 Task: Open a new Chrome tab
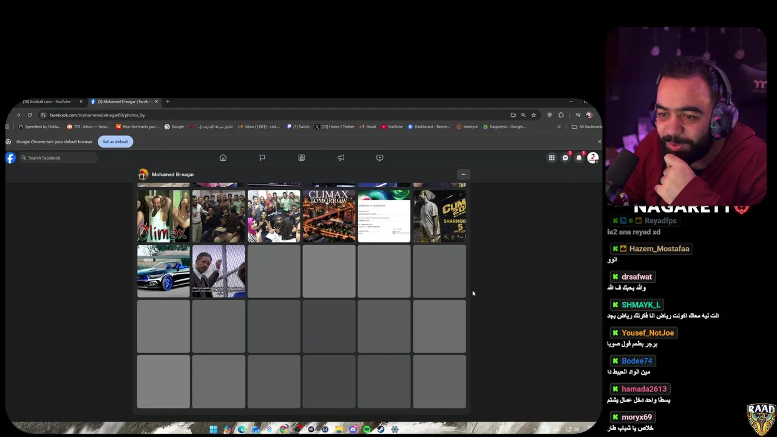168,101
